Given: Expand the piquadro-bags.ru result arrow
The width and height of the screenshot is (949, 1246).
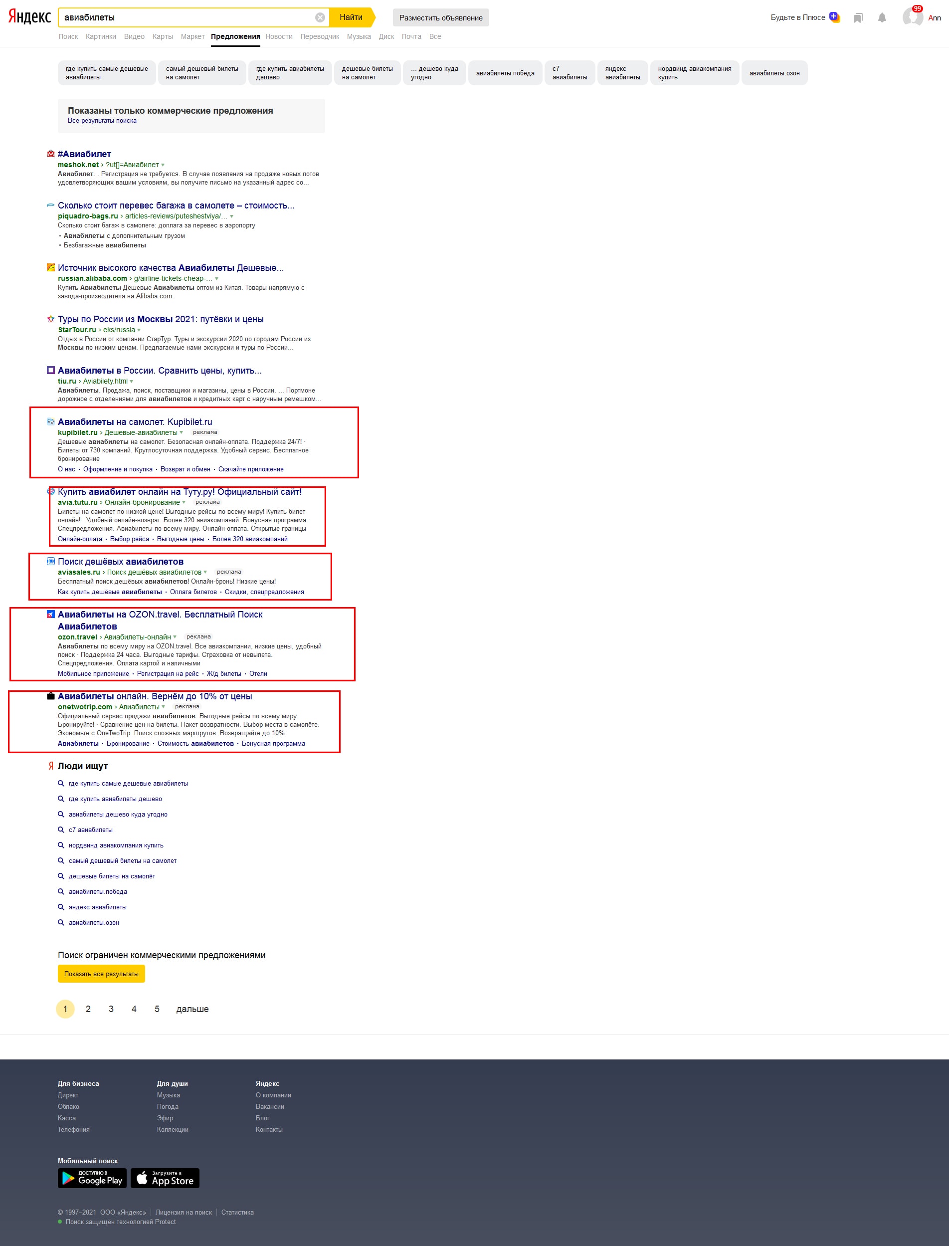Looking at the screenshot, I should coord(231,216).
